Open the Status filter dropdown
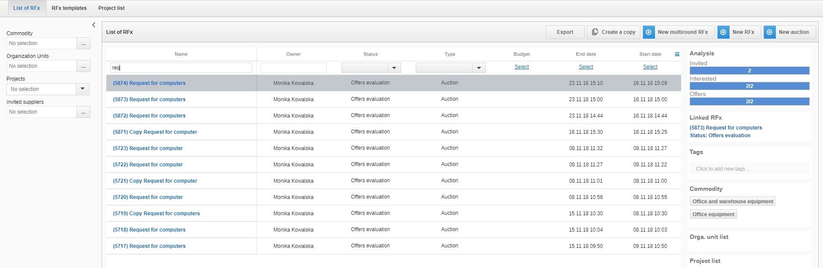The width and height of the screenshot is (823, 268). click(x=394, y=68)
